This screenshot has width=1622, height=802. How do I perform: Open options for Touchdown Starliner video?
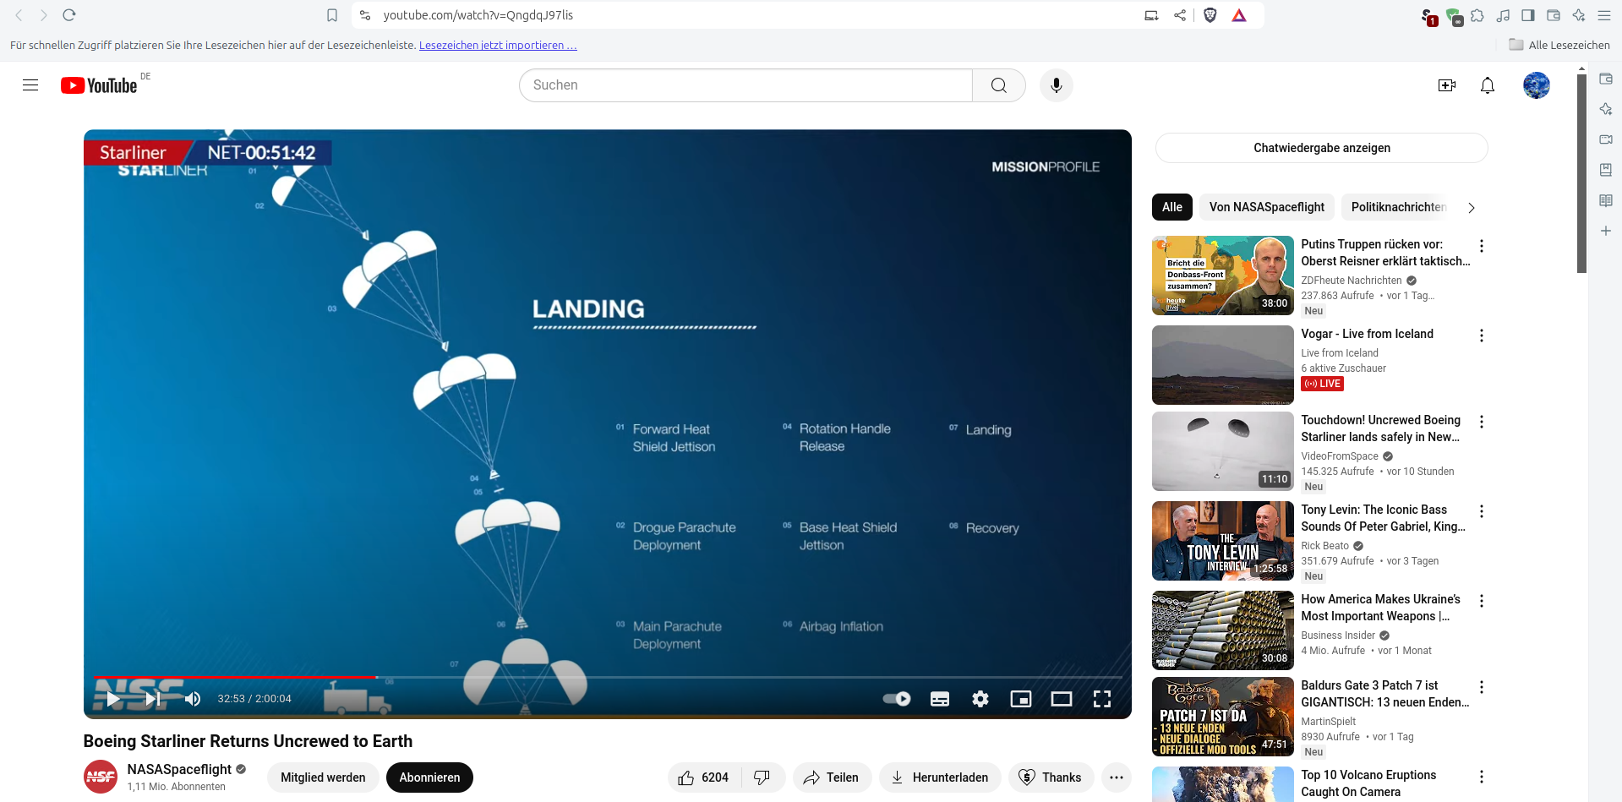point(1481,422)
